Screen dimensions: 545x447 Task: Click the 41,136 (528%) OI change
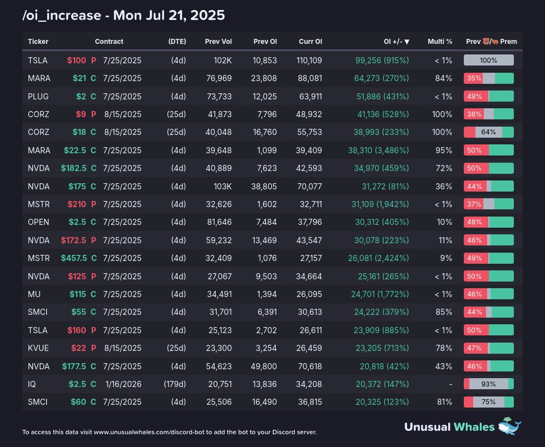click(x=383, y=114)
